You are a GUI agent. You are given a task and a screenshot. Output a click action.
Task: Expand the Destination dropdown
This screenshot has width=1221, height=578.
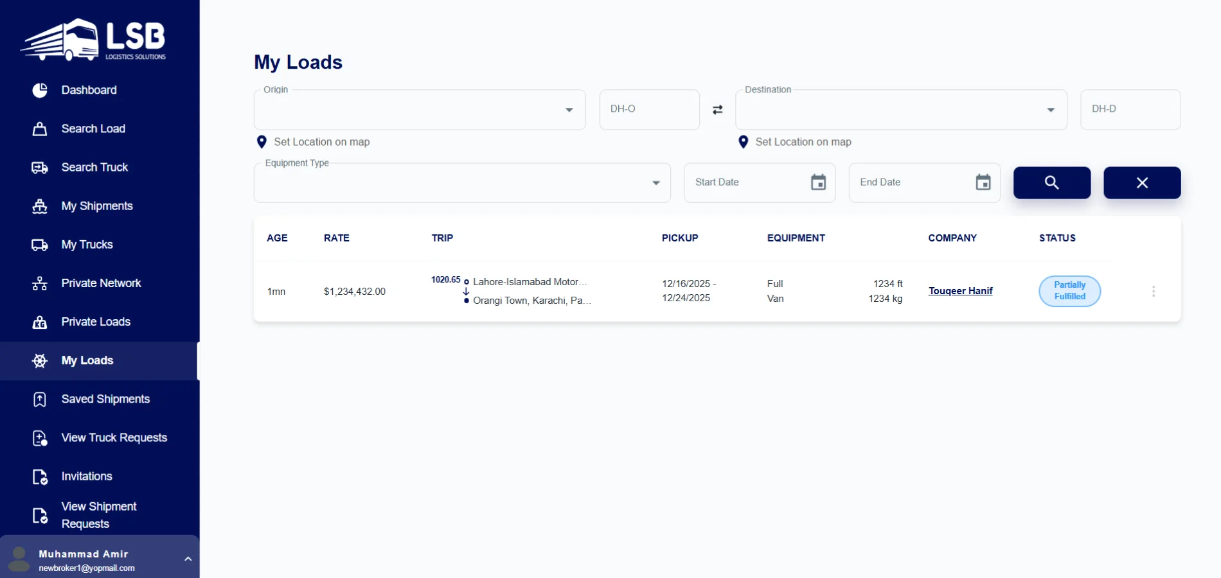[x=1050, y=110]
